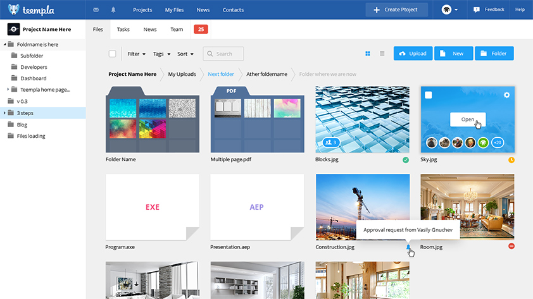Open Contacts in top menu
Viewport: 533px width, 299px height.
coord(233,10)
